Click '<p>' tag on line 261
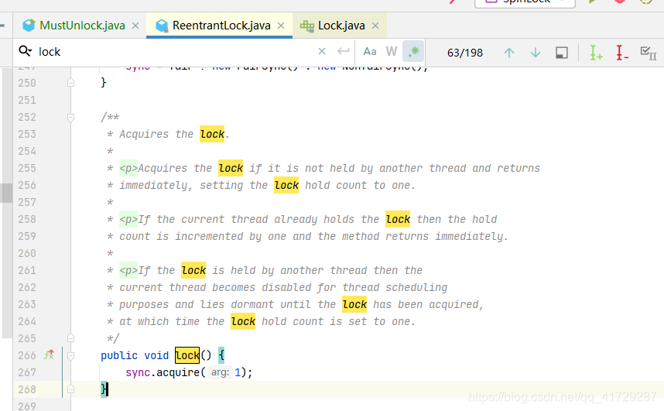This screenshot has width=664, height=411. pyautogui.click(x=128, y=270)
